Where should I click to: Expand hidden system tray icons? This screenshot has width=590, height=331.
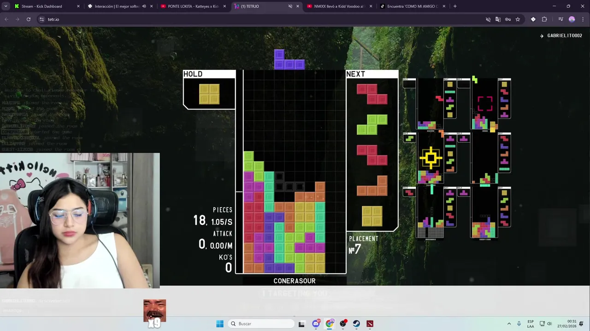[509, 324]
